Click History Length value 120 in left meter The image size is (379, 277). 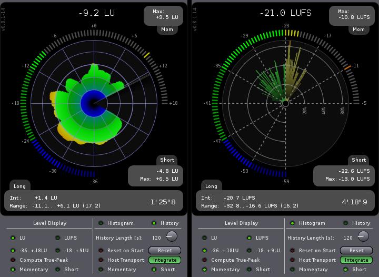(156, 238)
